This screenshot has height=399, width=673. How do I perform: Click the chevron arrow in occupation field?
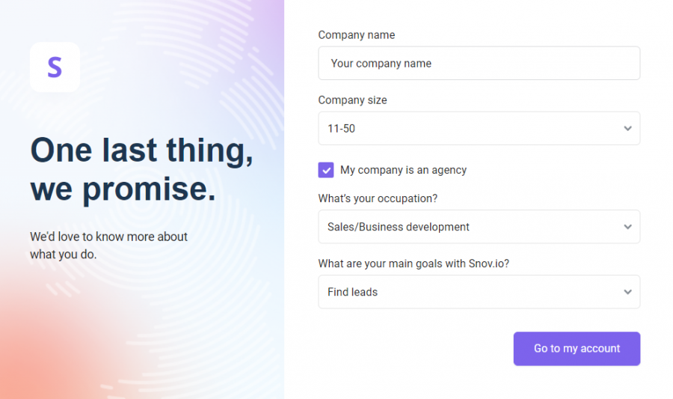point(627,227)
